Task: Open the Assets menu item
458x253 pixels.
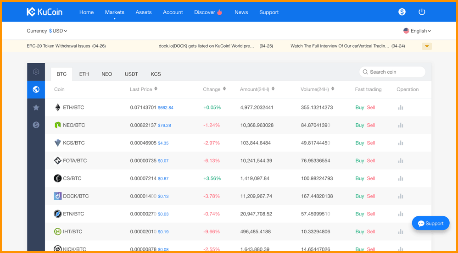Action: [144, 12]
